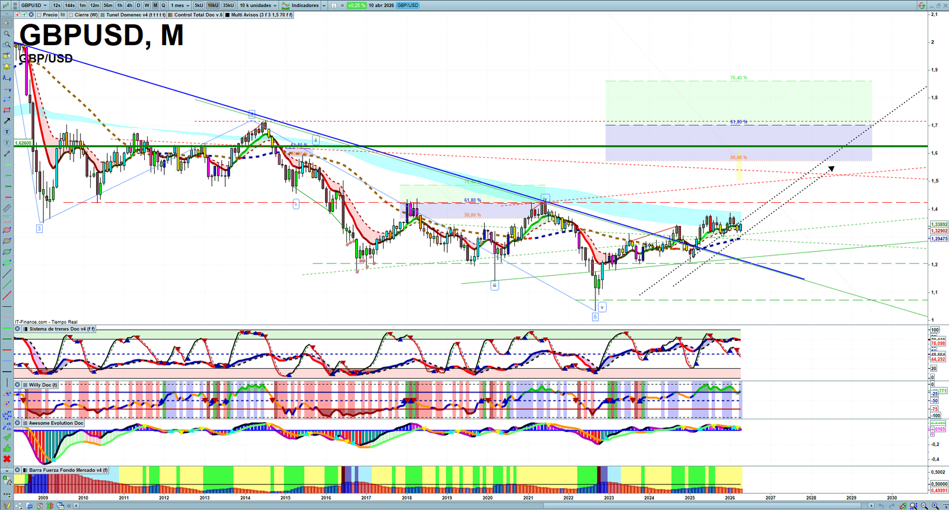Click the red X delete drawings icon
The image size is (949, 510).
7,459
